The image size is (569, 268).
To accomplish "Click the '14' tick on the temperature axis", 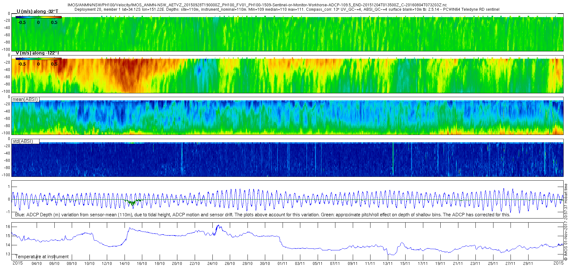I will (8, 245).
